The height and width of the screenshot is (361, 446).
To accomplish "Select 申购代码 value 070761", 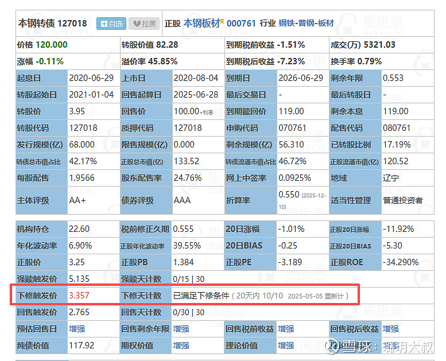I will tap(292, 128).
